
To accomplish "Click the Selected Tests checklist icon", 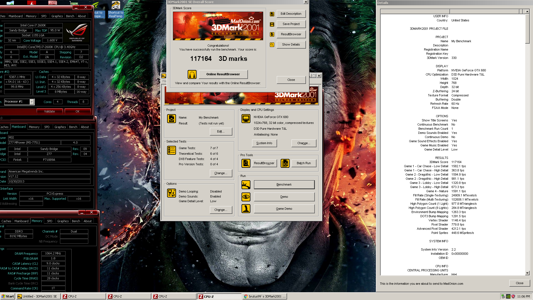I will tap(172, 150).
